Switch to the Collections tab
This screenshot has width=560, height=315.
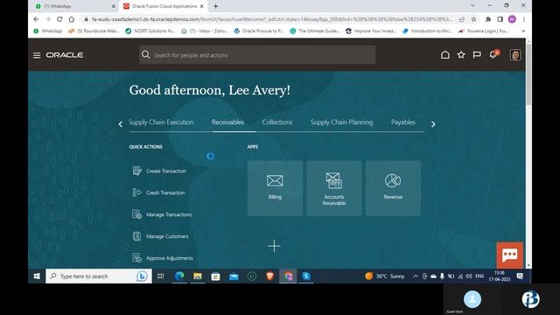pos(276,122)
